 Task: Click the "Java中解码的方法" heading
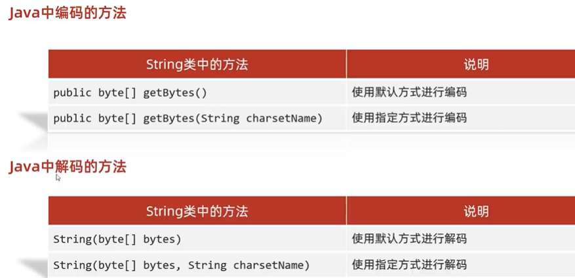[67, 167]
